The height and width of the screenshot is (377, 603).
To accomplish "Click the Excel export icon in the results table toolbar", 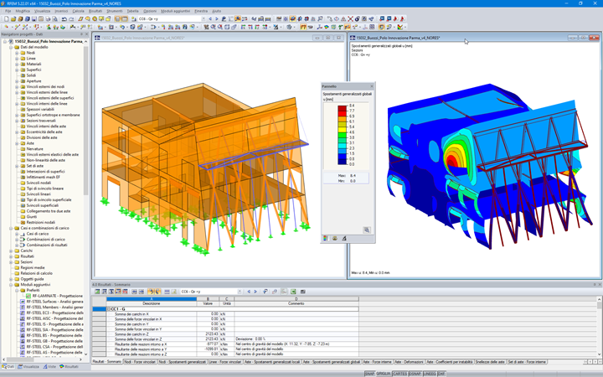I will (x=293, y=292).
